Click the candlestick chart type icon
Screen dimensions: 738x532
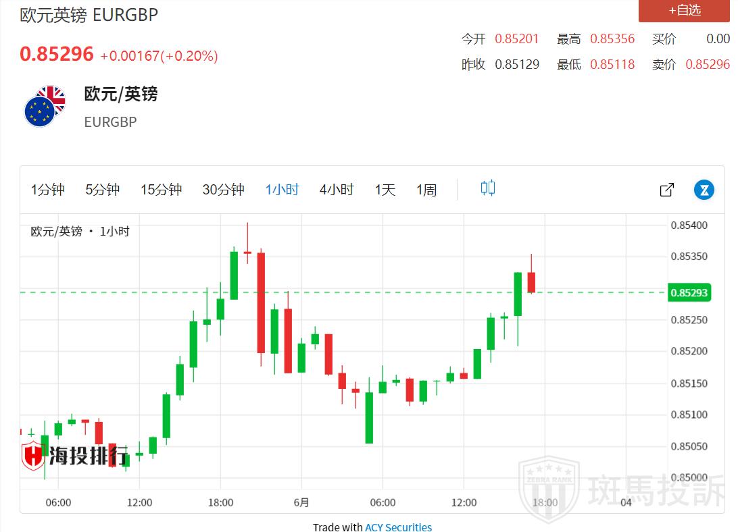(487, 188)
